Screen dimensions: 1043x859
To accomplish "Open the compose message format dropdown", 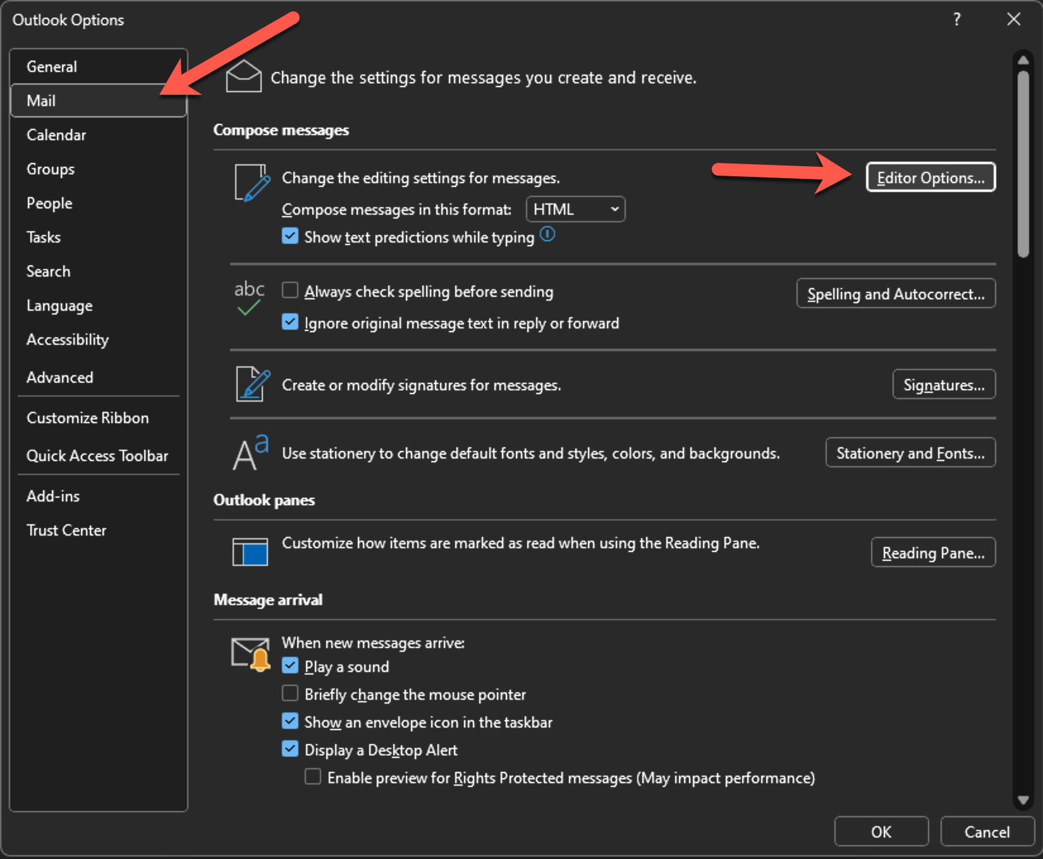I will click(x=612, y=209).
